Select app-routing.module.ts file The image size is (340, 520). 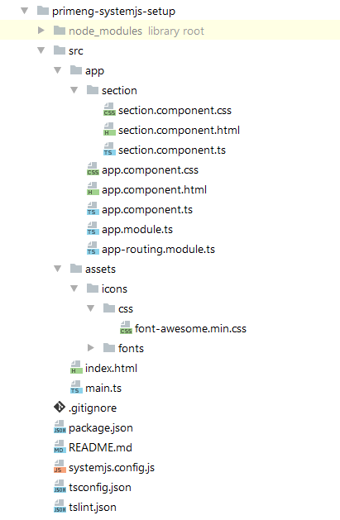tap(158, 249)
